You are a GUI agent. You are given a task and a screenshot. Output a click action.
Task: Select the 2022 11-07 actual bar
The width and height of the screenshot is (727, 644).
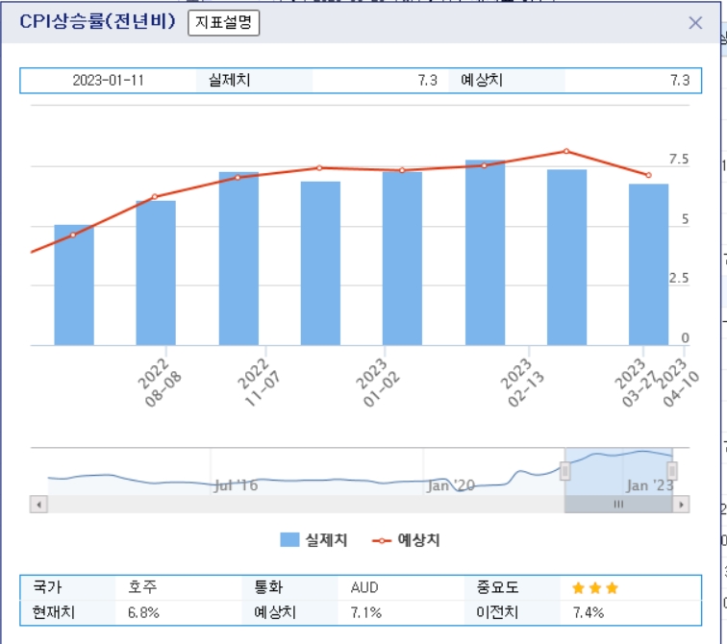pos(238,259)
